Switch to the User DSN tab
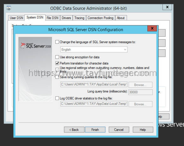 pos(16,18)
